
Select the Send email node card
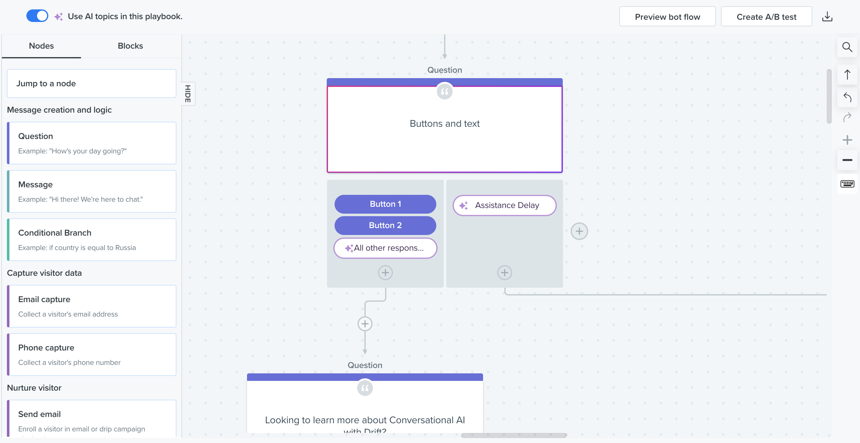91,419
